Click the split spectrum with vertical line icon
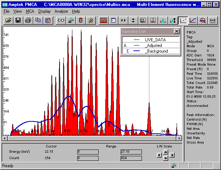The image size is (221, 170). tap(153, 20)
